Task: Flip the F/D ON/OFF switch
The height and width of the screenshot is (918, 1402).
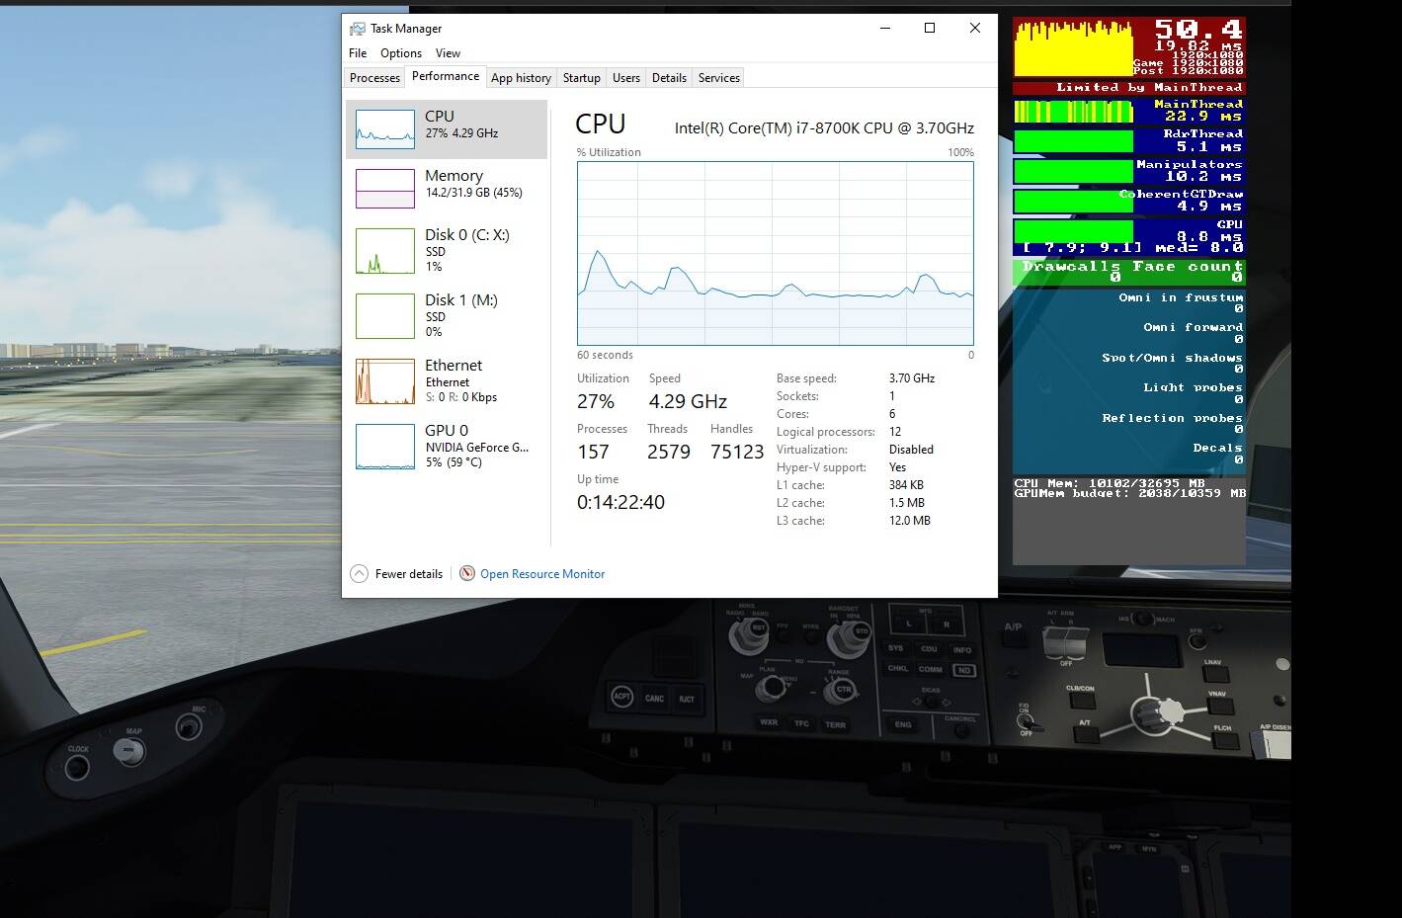Action: click(1028, 723)
